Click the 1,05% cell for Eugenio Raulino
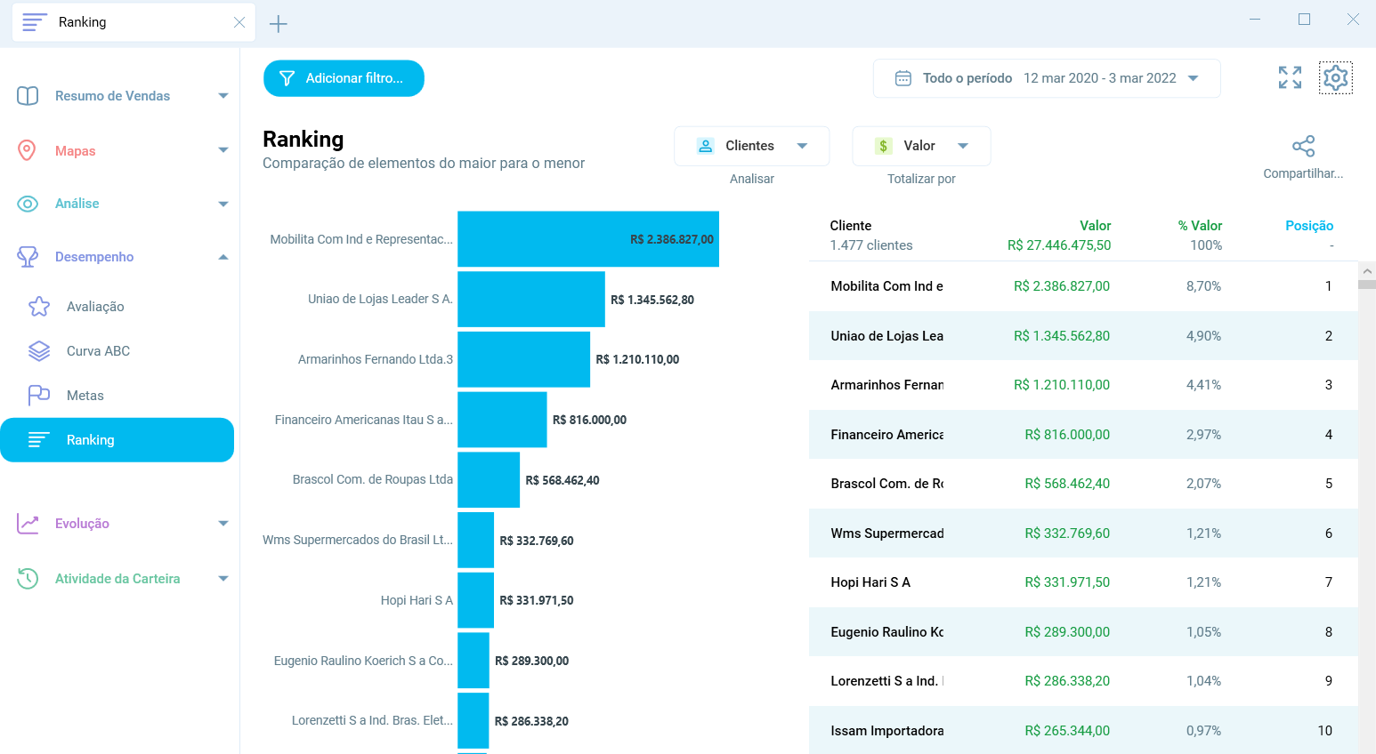Image resolution: width=1376 pixels, height=754 pixels. pyautogui.click(x=1203, y=632)
